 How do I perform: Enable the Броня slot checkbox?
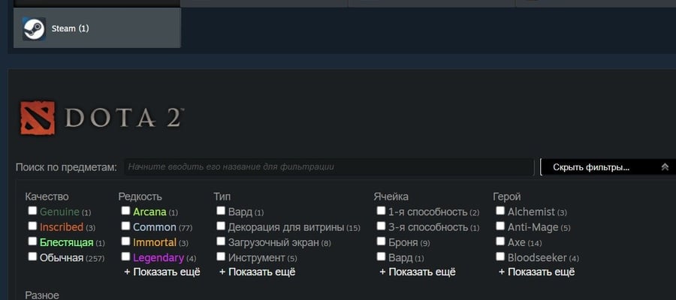tap(381, 241)
